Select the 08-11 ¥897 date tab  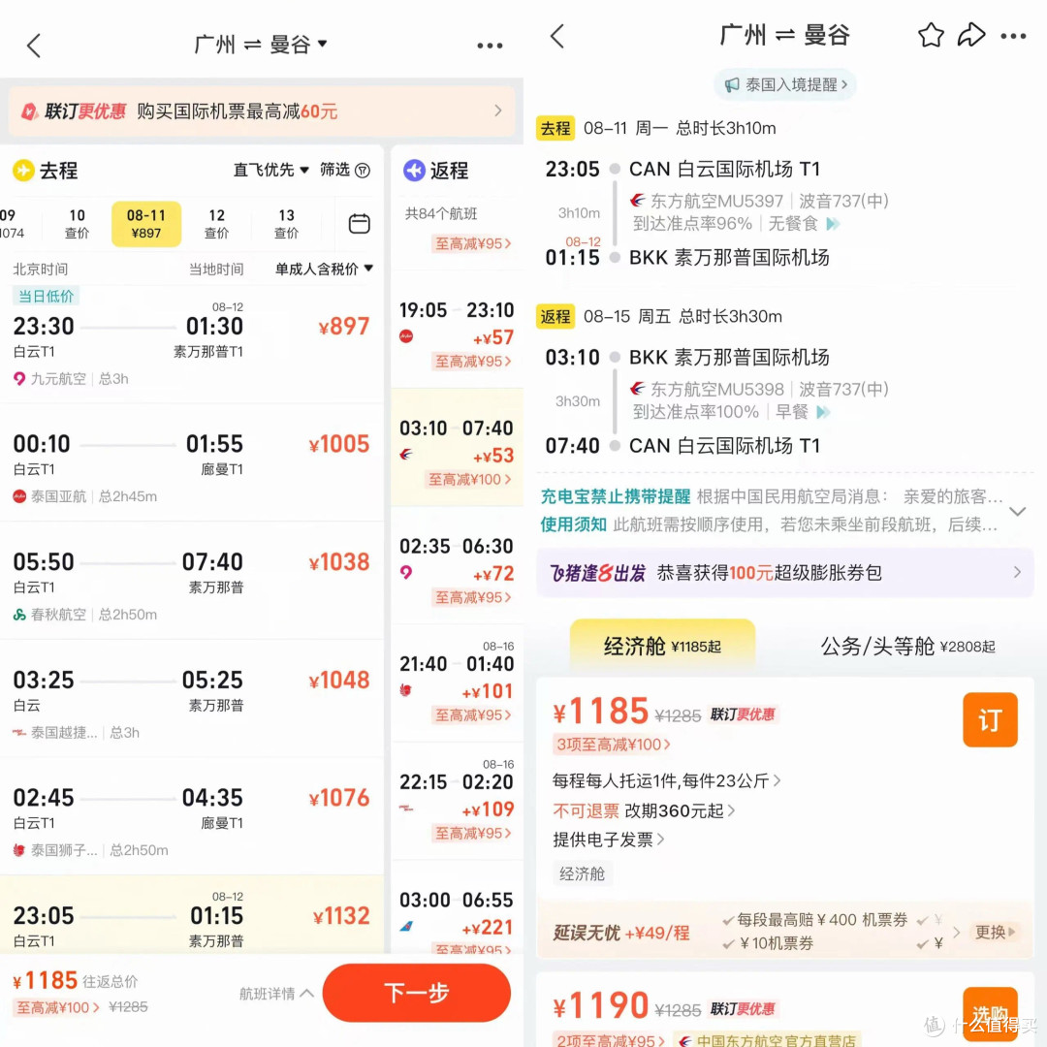tap(146, 224)
